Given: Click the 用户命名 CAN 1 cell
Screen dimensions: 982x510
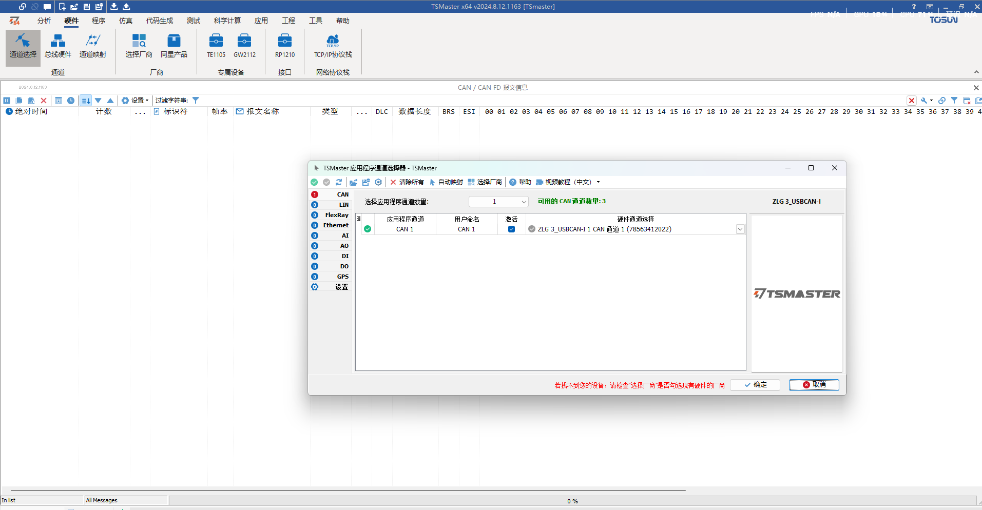Looking at the screenshot, I should (x=467, y=229).
